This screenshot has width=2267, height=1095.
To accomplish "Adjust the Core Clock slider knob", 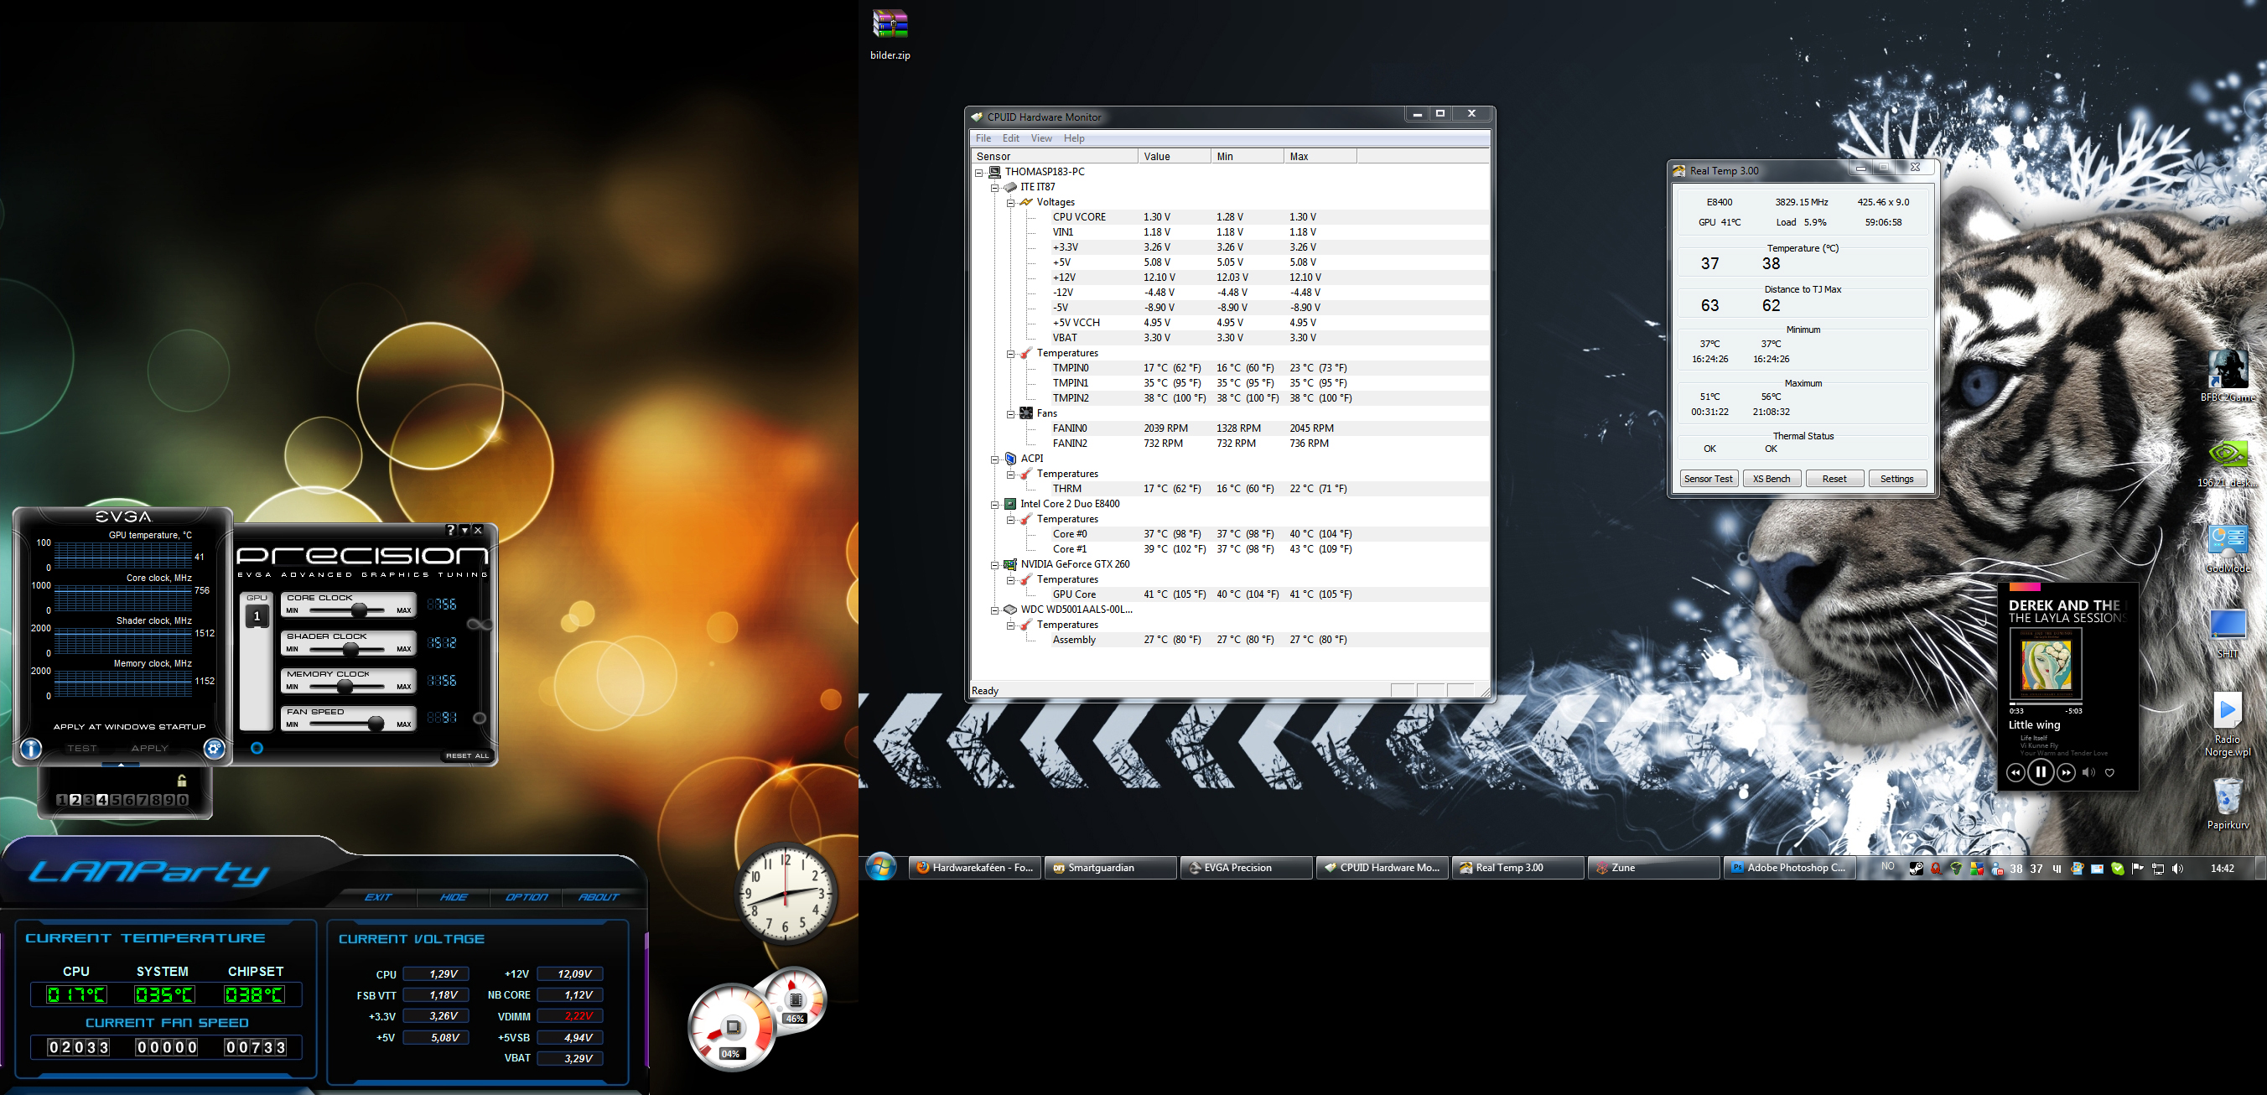I will [359, 610].
